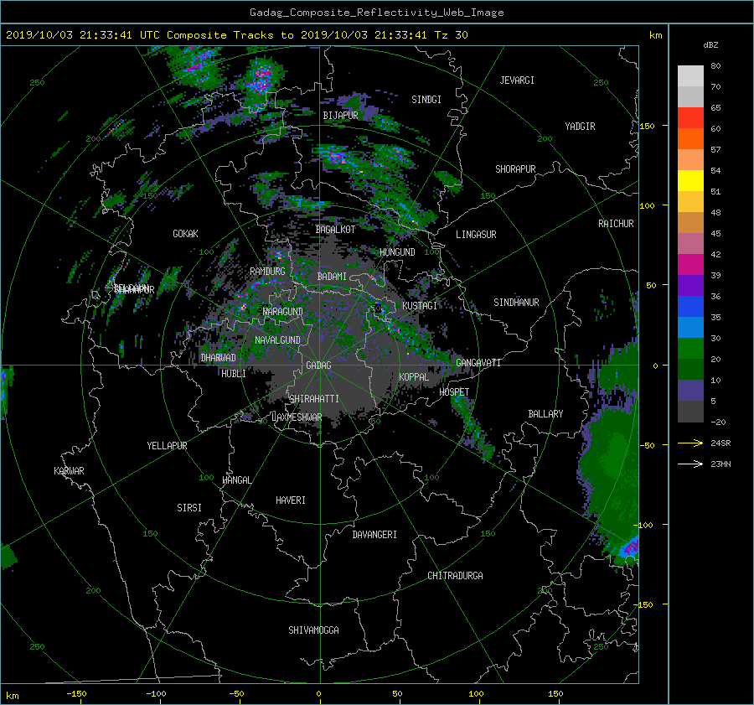Click the DHARWAD city label
The width and height of the screenshot is (754, 705).
(x=218, y=358)
